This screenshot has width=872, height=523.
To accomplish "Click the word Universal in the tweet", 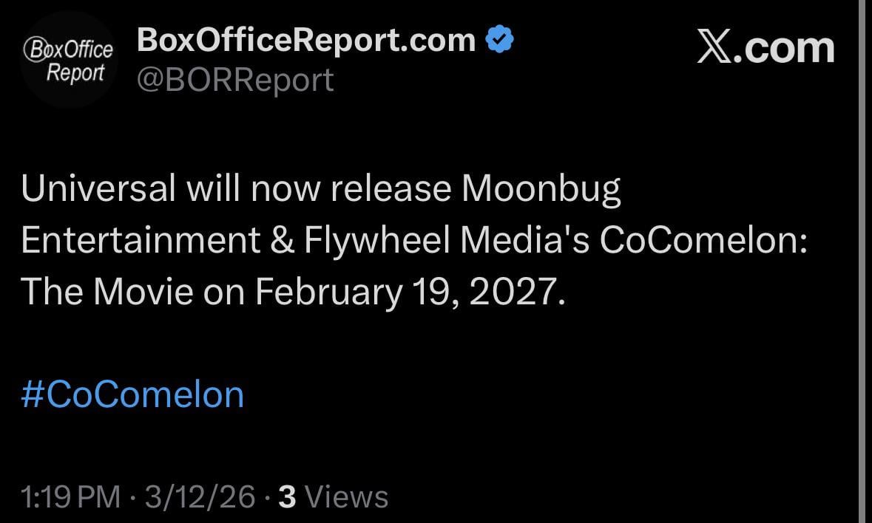I will (98, 190).
